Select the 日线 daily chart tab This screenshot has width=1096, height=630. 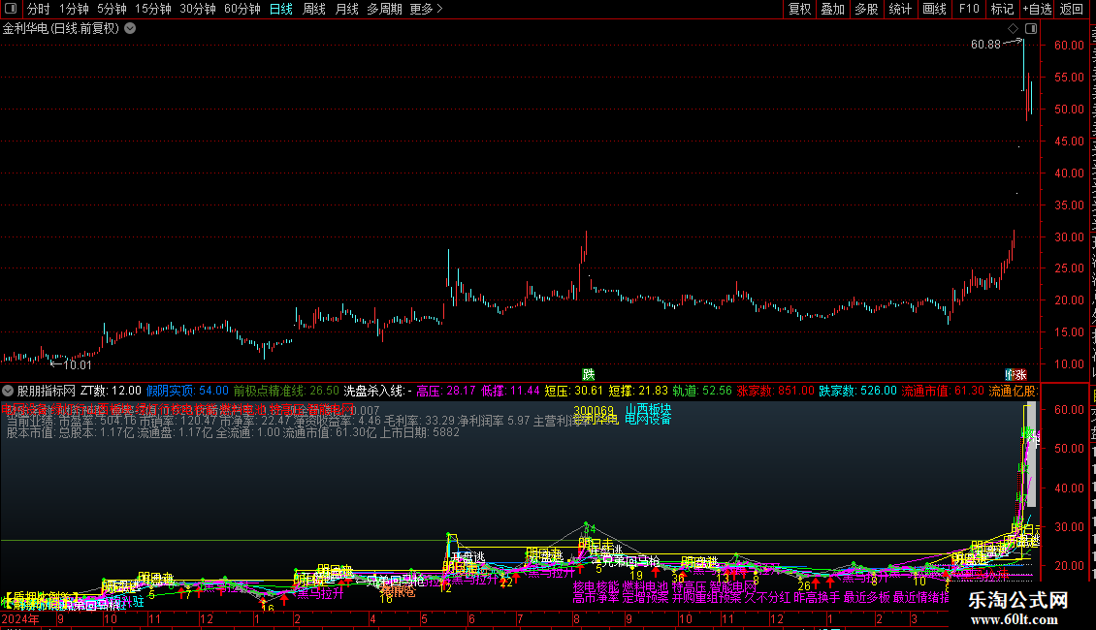281,9
